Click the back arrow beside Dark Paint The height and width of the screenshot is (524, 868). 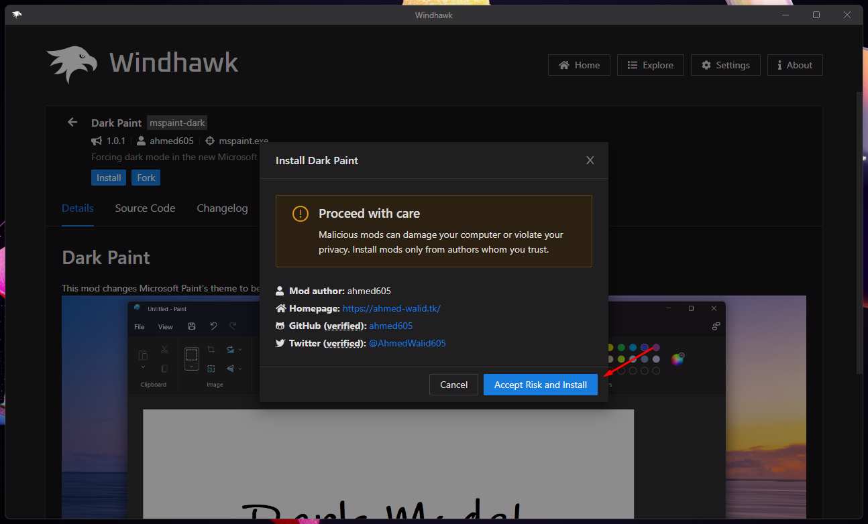pos(72,122)
